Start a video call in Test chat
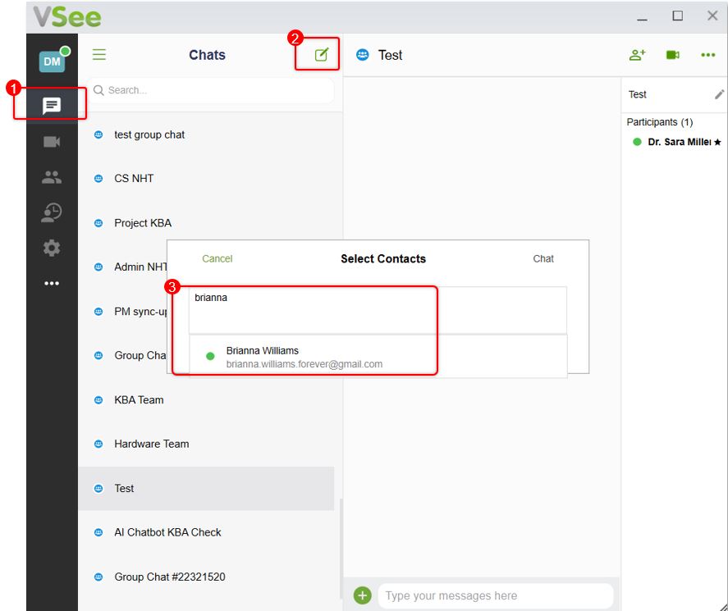This screenshot has width=728, height=611. (673, 55)
